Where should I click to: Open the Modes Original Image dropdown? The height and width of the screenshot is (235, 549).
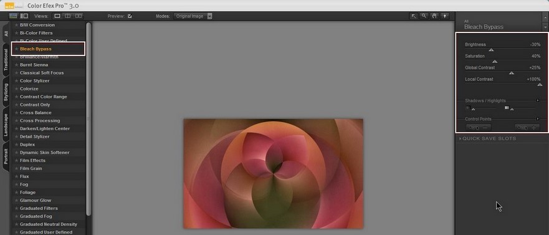(x=193, y=16)
